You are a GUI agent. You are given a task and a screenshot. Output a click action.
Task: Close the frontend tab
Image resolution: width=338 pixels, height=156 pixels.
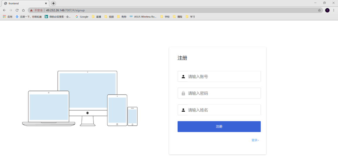46,3
